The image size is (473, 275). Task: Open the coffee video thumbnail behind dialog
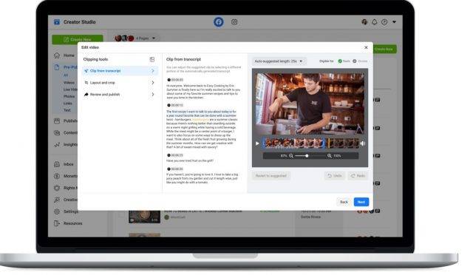pyautogui.click(x=144, y=216)
